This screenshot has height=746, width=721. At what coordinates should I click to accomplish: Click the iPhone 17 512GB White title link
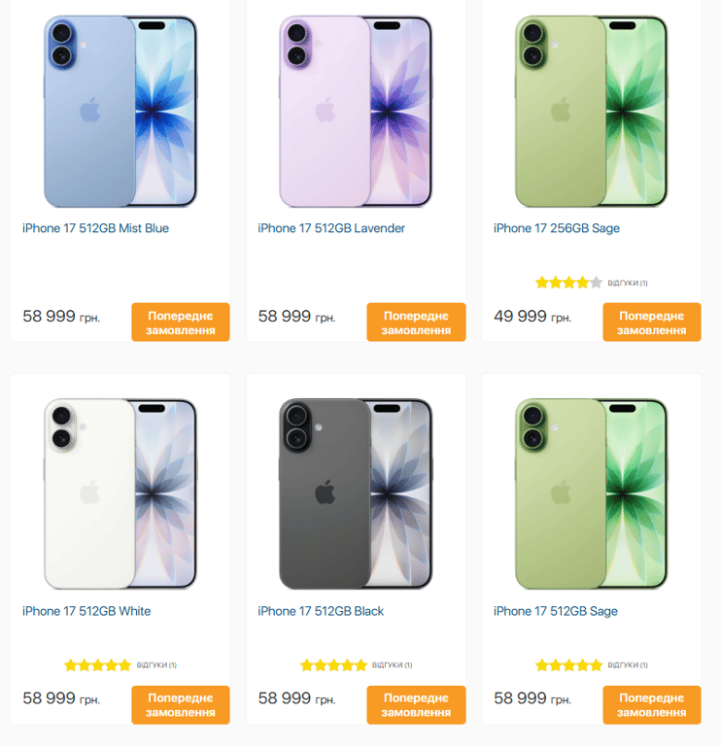pyautogui.click(x=86, y=611)
